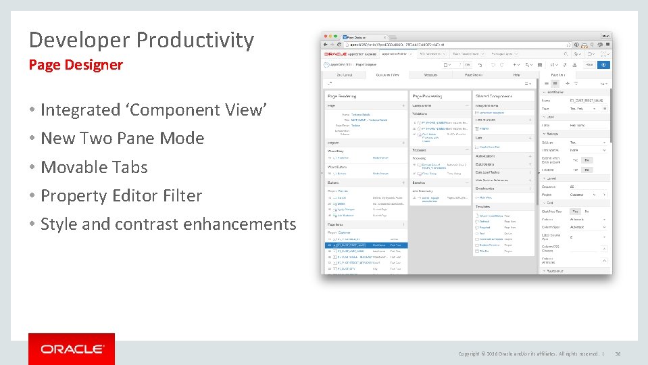The width and height of the screenshot is (648, 365).
Task: Show common properties in Property Editor
Action: click(x=547, y=84)
